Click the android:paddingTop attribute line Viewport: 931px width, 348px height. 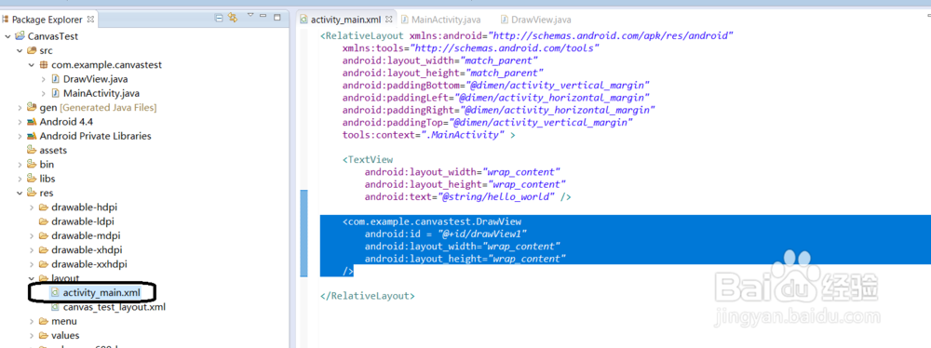(488, 122)
